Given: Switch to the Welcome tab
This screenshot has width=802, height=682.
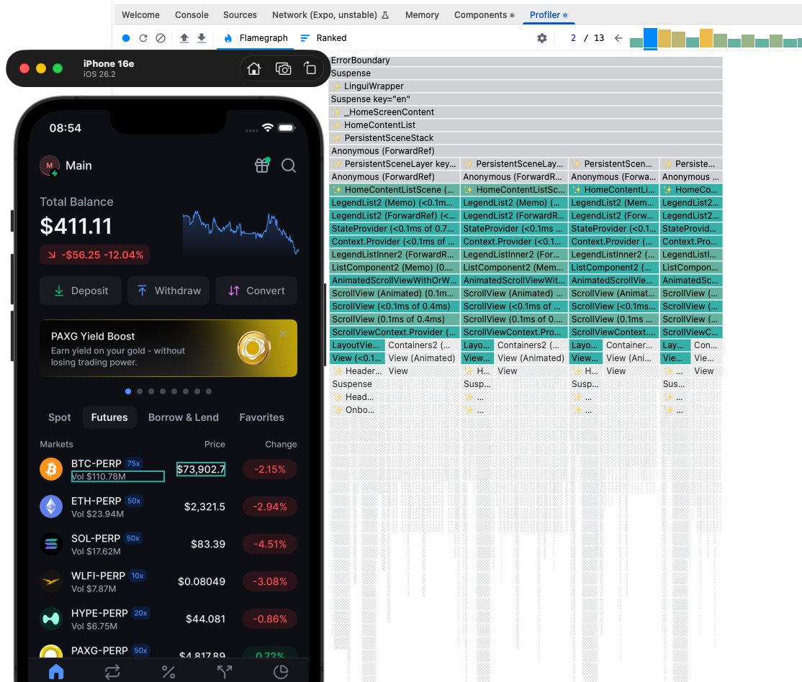Looking at the screenshot, I should (x=140, y=15).
